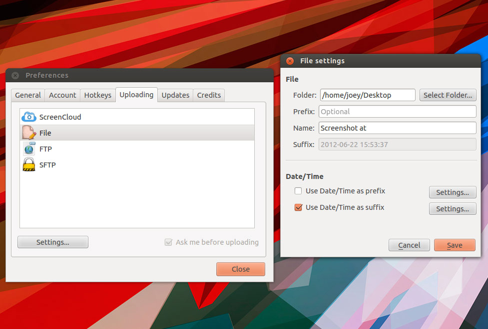
Task: Save the file settings
Action: 455,245
